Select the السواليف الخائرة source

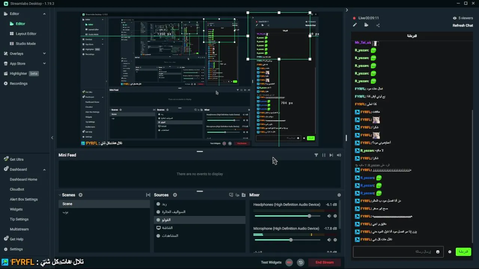click(199, 212)
